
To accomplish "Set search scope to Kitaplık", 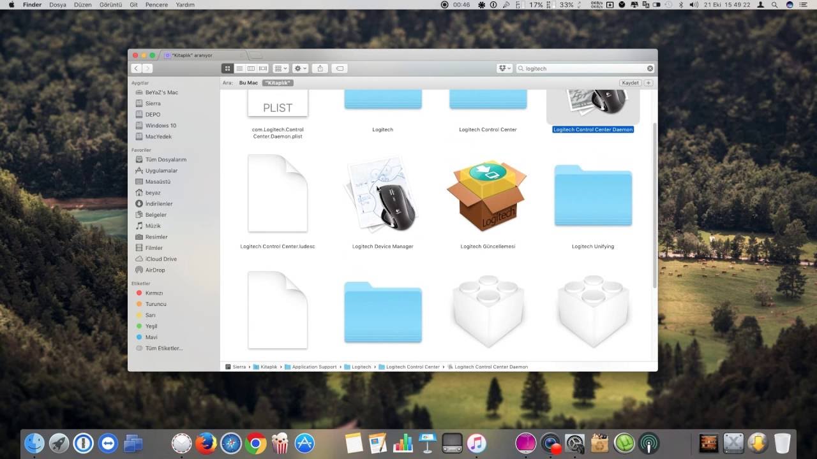I will 278,83.
